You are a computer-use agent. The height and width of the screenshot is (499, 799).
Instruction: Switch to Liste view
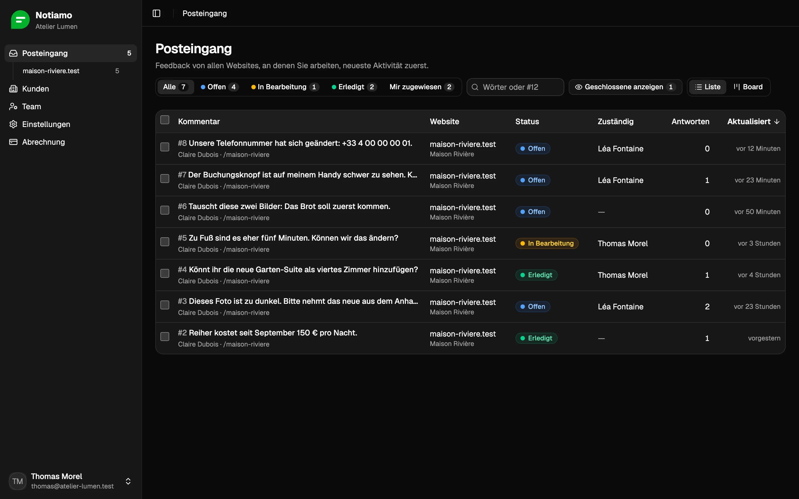[707, 87]
